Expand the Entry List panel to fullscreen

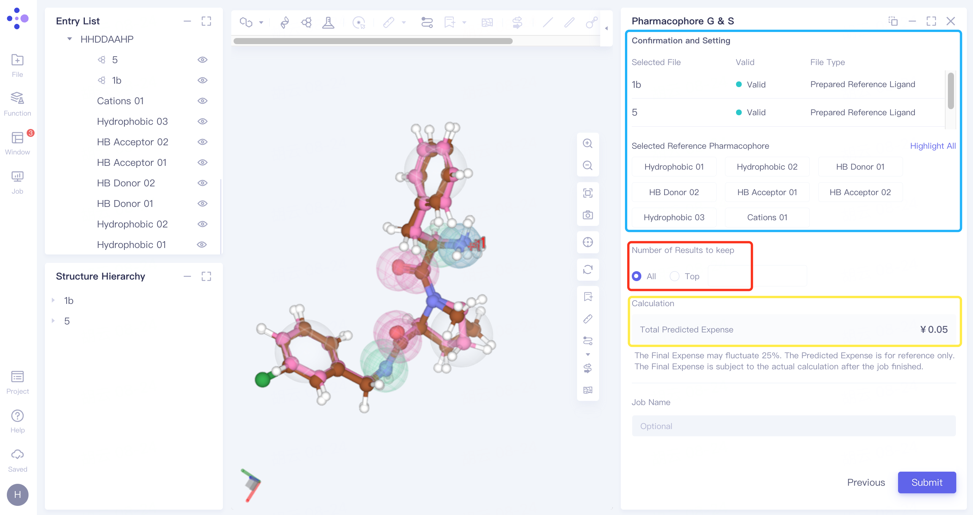(x=206, y=21)
